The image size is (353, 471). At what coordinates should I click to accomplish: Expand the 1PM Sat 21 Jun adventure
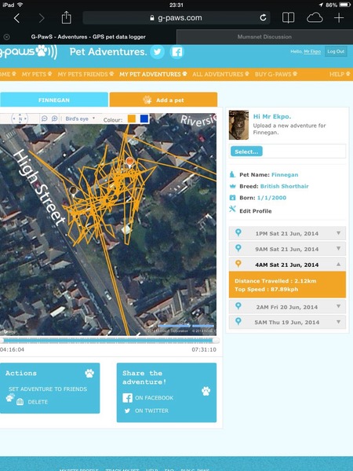point(287,233)
